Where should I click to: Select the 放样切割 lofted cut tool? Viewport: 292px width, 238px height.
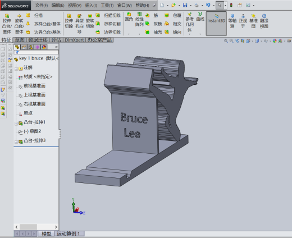108,24
